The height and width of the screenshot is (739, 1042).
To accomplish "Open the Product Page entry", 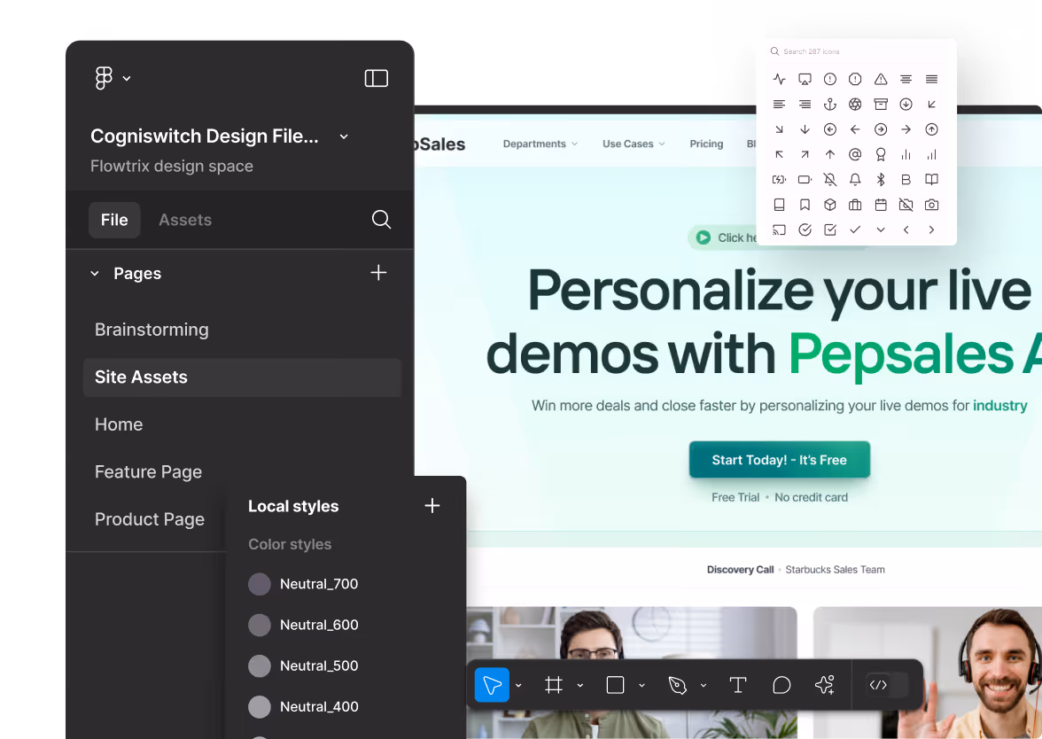I will tap(150, 519).
